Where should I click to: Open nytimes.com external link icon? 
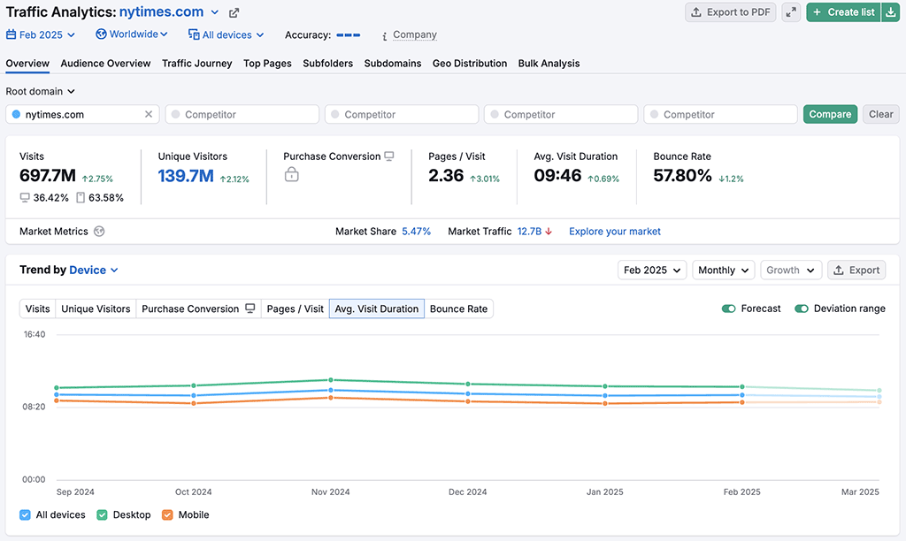[234, 12]
